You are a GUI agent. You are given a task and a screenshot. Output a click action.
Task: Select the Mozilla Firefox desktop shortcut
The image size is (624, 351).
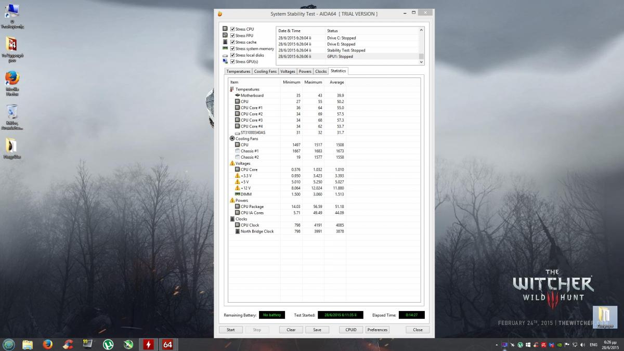click(12, 83)
